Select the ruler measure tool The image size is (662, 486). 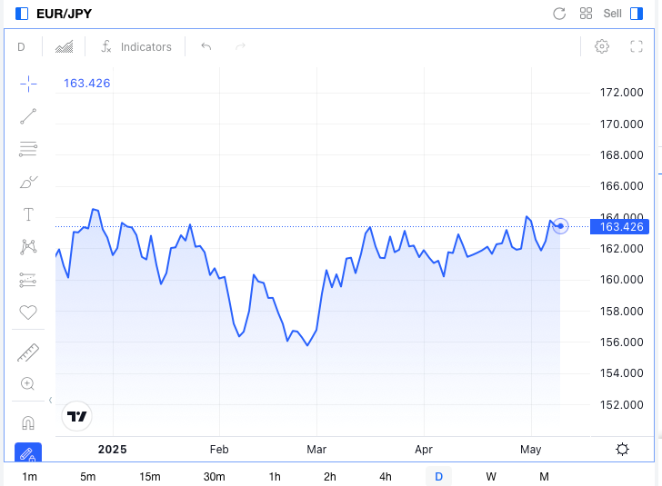pyautogui.click(x=28, y=352)
